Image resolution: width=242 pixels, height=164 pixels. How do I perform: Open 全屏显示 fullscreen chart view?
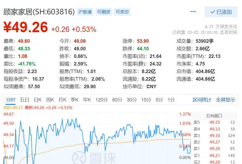coord(225,100)
